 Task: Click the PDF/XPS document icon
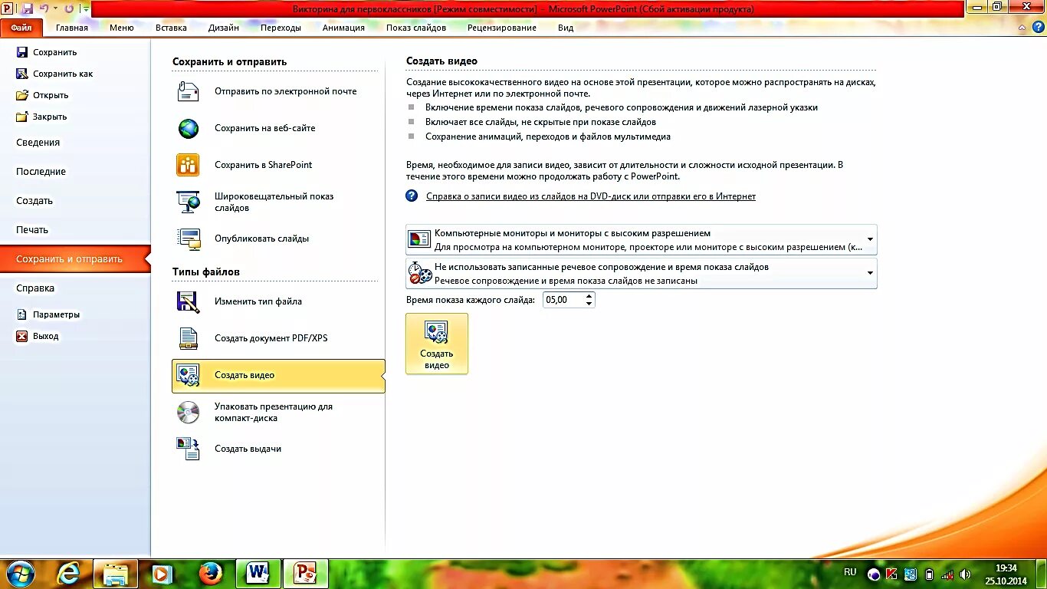pyautogui.click(x=188, y=338)
